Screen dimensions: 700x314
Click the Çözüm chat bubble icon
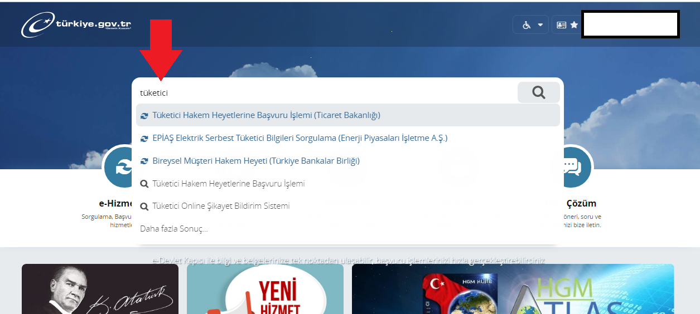[572, 167]
